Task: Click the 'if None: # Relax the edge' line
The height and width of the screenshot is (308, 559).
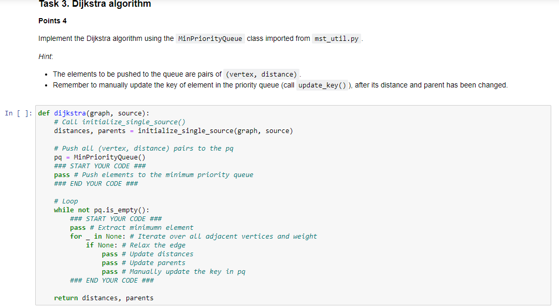Action: tap(136, 245)
